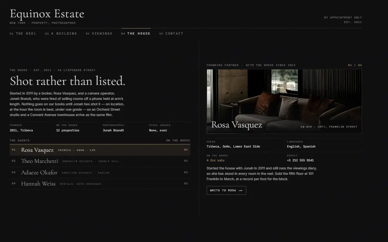Select agent row Hannah Weiss

tap(100, 184)
